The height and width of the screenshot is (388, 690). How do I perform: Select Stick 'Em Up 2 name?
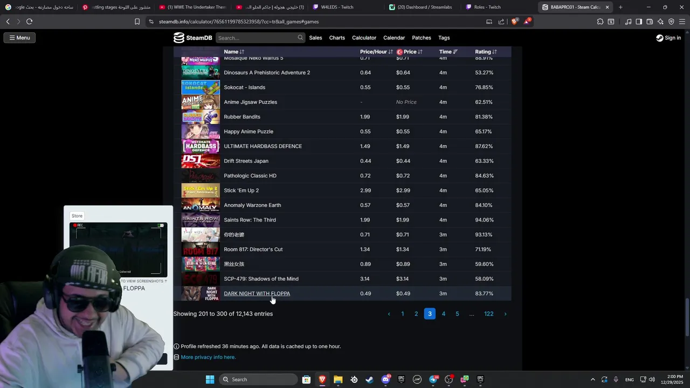coord(241,190)
